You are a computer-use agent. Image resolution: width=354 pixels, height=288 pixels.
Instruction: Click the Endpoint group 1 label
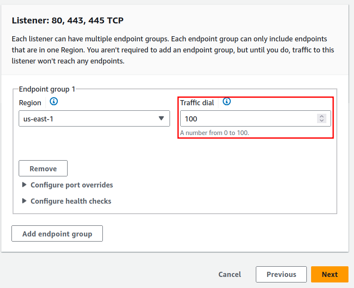(x=46, y=89)
